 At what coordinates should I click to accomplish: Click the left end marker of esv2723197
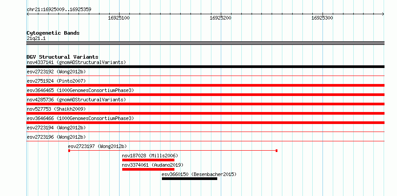point(69,151)
